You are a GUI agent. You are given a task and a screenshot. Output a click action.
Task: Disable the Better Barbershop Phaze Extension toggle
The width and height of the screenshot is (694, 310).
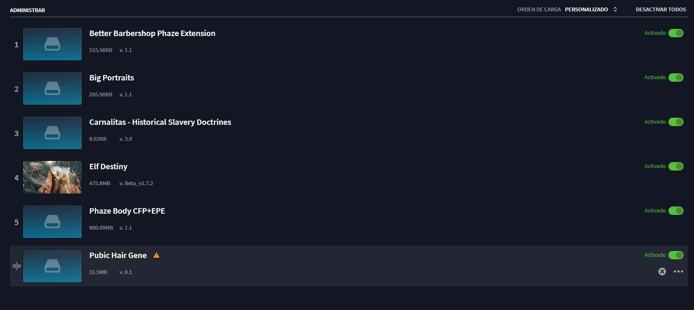[676, 33]
